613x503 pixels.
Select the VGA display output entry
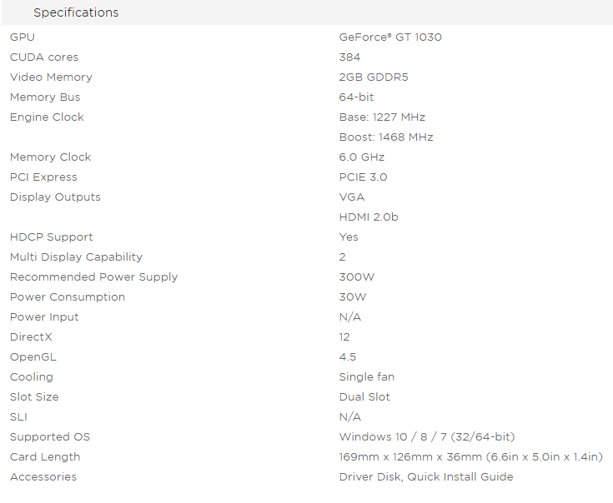351,197
